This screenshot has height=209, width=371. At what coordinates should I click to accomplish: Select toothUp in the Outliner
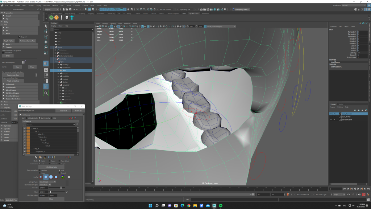pos(65,65)
